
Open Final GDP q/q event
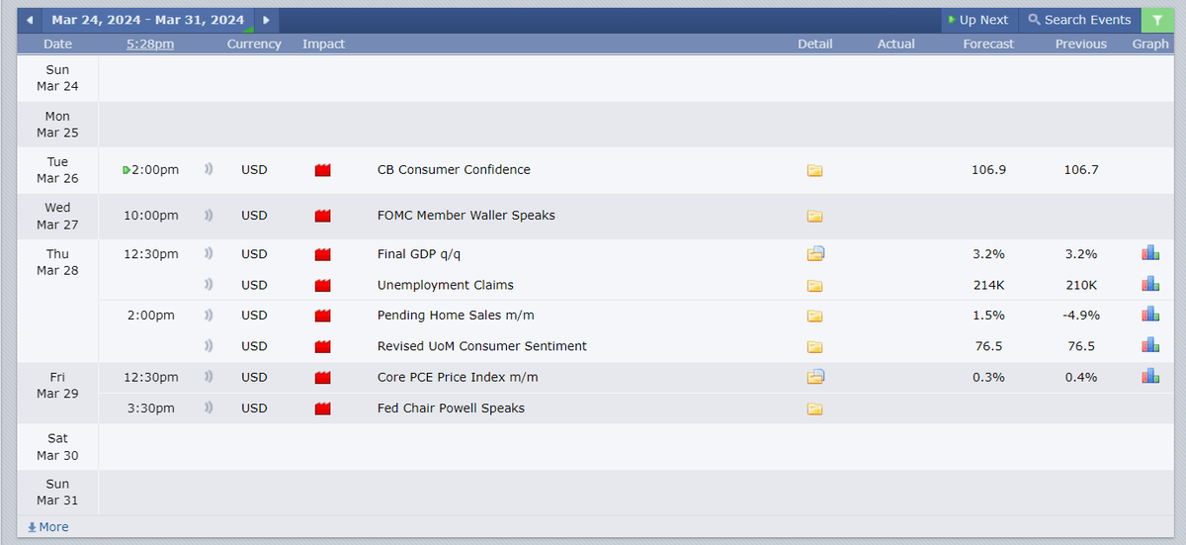click(419, 254)
